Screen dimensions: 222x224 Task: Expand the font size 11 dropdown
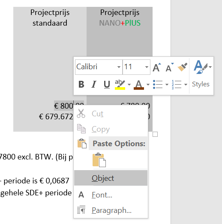pos(147,67)
